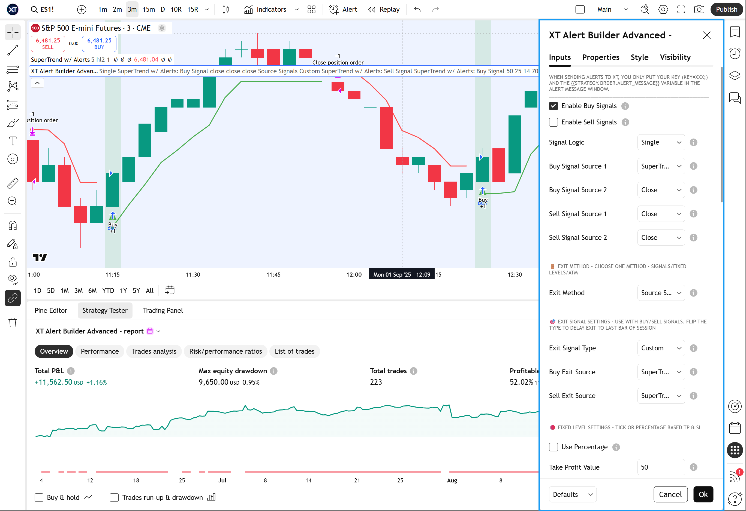
Task: Open the Alerts clock icon in right sidebar
Action: click(735, 53)
